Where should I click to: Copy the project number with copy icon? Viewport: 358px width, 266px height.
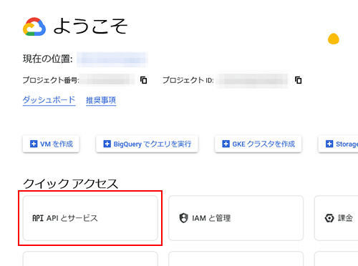click(x=143, y=80)
